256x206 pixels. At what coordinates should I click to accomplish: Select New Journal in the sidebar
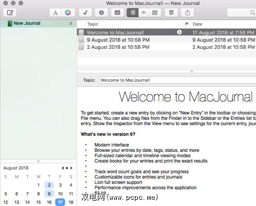pos(39,24)
